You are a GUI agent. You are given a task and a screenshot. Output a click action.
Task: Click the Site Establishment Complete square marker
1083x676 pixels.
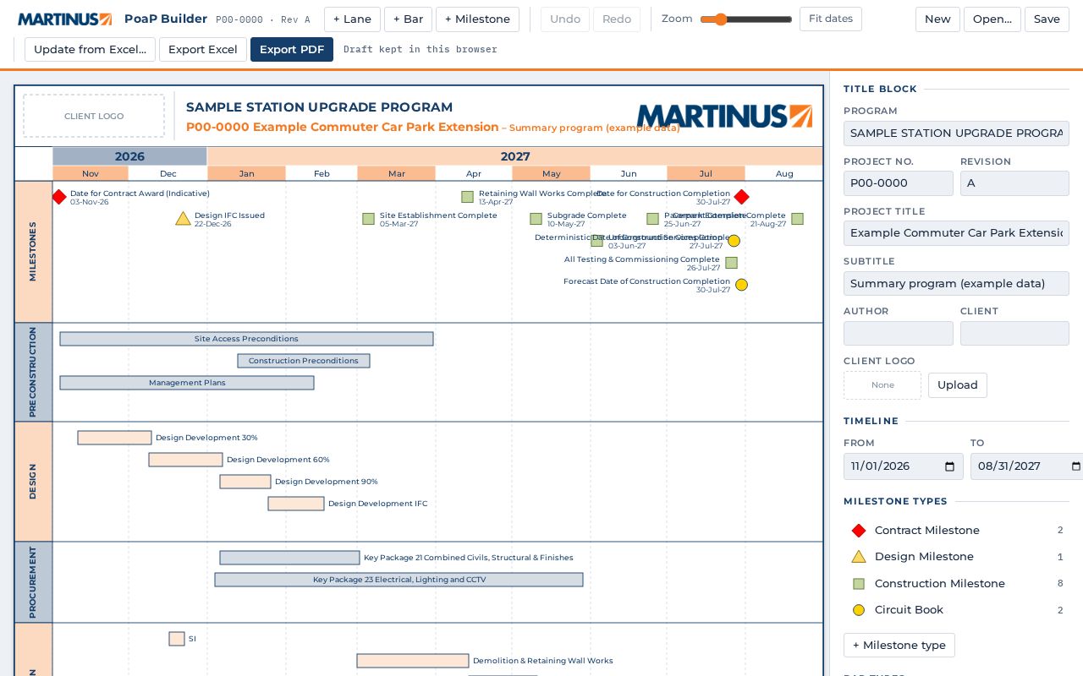pyautogui.click(x=368, y=219)
